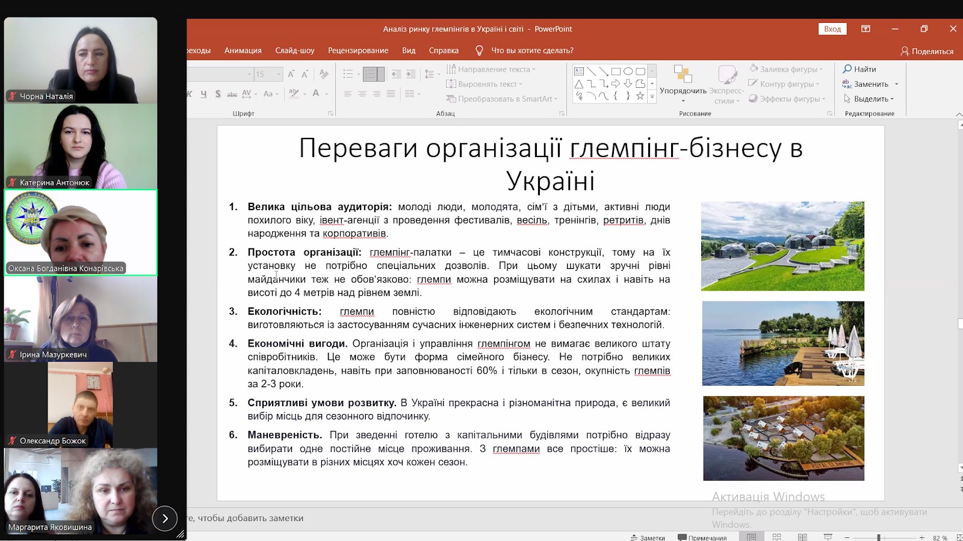This screenshot has height=541, width=963.
Task: Click the Поделиться share button
Action: (927, 51)
